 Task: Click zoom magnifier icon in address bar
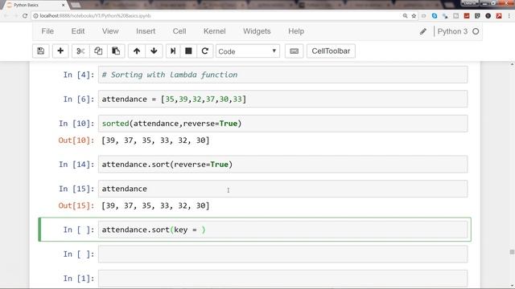coord(406,16)
